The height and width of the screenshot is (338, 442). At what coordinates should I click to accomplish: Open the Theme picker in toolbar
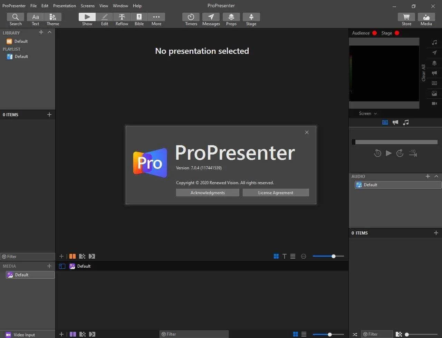point(53,19)
